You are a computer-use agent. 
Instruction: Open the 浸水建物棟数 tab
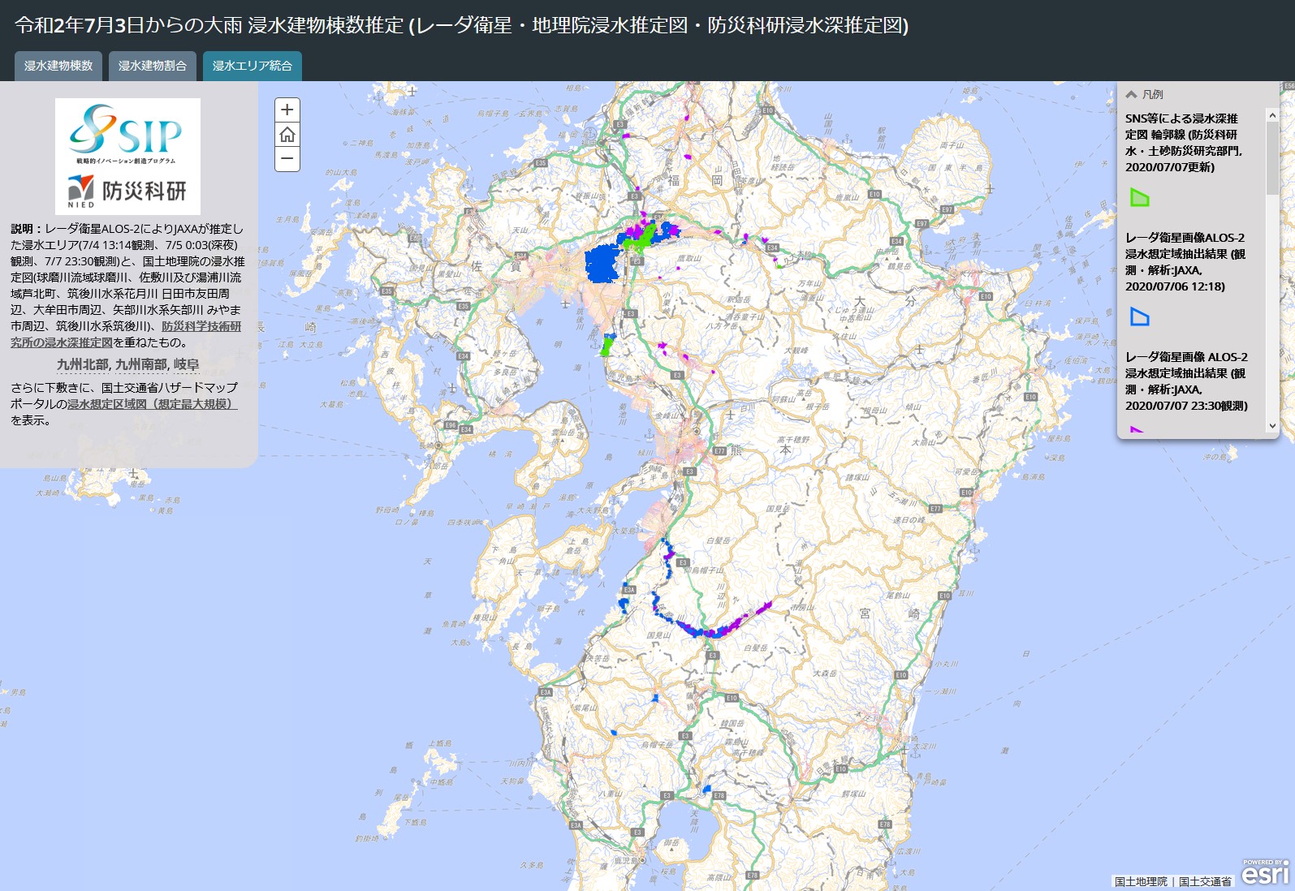[x=58, y=66]
